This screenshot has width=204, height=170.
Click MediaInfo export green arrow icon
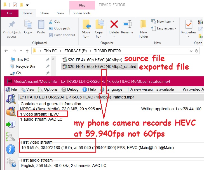coord(11,124)
